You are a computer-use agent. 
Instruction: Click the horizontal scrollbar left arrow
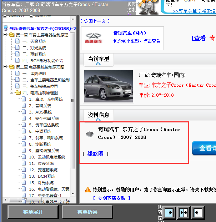pos(5,200)
